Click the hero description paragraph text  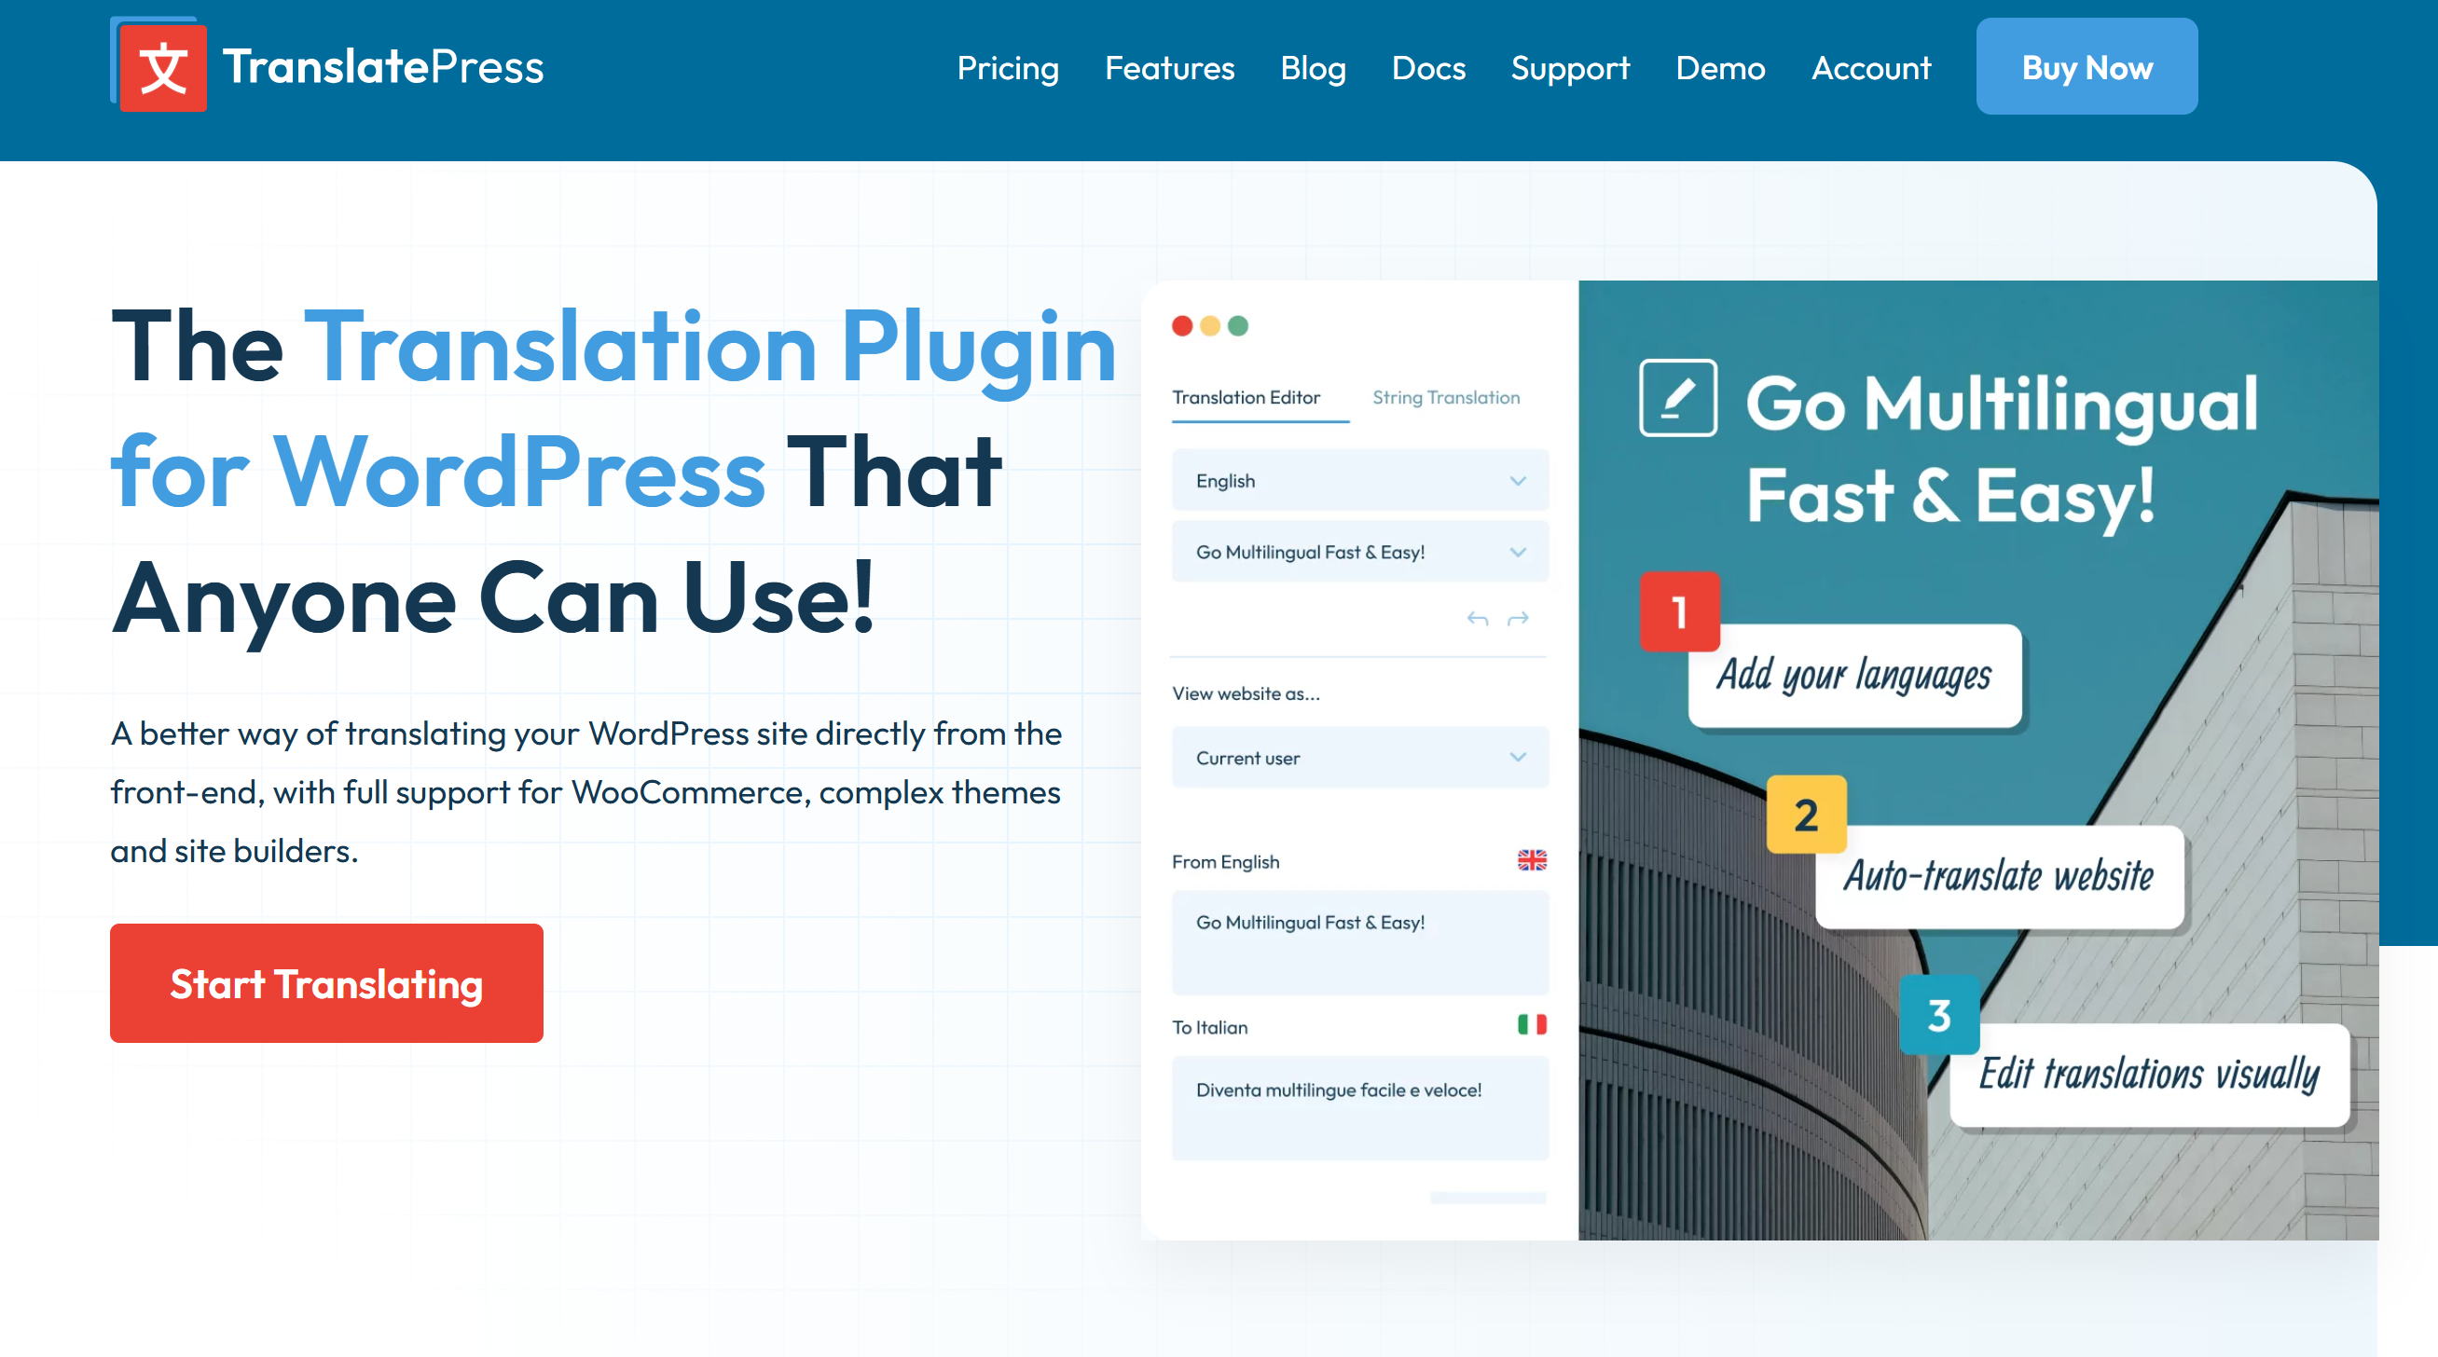click(585, 792)
